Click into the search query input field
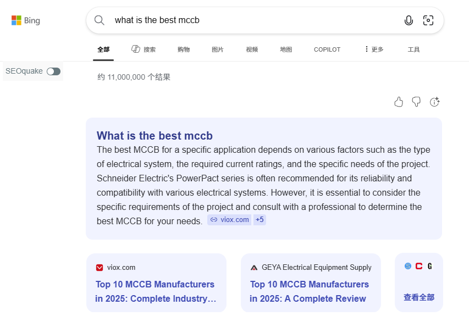Image resolution: width=469 pixels, height=327 pixels. tap(247, 20)
